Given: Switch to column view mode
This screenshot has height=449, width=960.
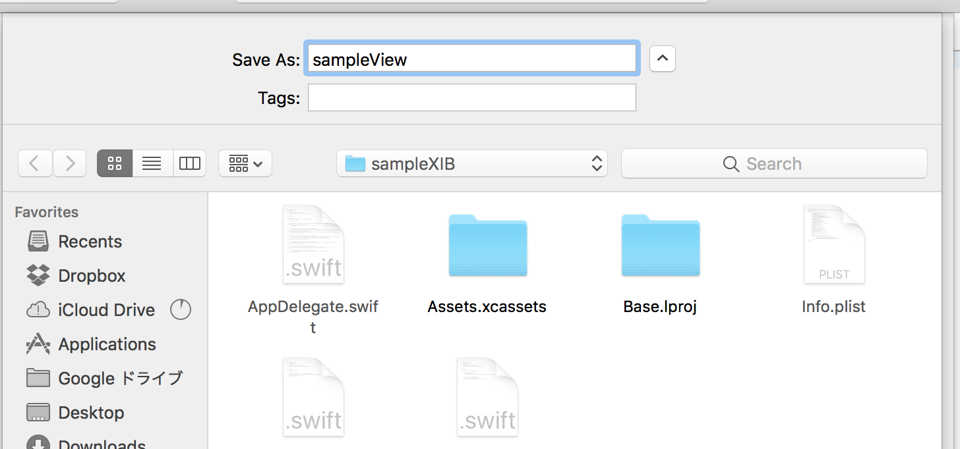Looking at the screenshot, I should point(189,163).
